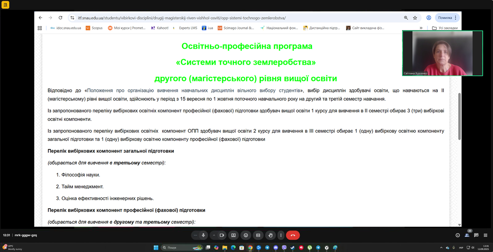The image size is (493, 252).
Task: Click the present screen button
Action: pyautogui.click(x=234, y=235)
